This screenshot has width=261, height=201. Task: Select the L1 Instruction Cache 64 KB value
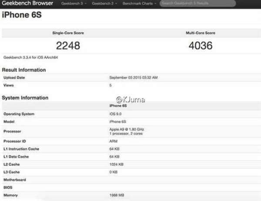(114, 149)
